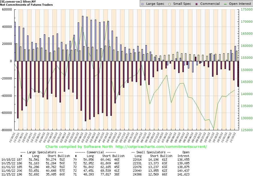The height and width of the screenshot is (176, 253).
Task: Click the "Charts compiled by Software North" text
Action: click(x=79, y=147)
